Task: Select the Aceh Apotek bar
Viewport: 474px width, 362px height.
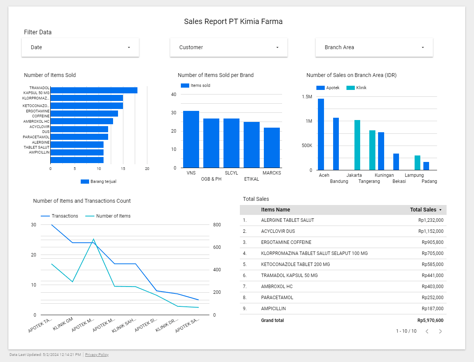Action: [x=321, y=134]
